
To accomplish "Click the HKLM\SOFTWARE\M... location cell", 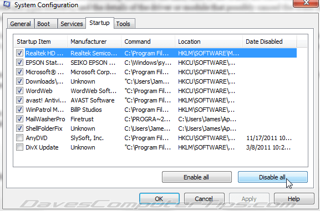I will (x=209, y=53).
